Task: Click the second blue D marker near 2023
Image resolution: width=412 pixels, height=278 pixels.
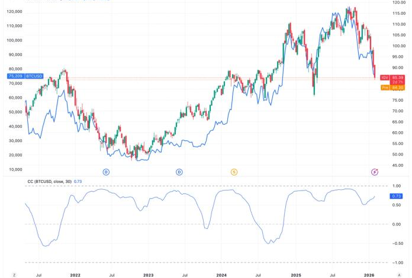Action: pyautogui.click(x=179, y=172)
